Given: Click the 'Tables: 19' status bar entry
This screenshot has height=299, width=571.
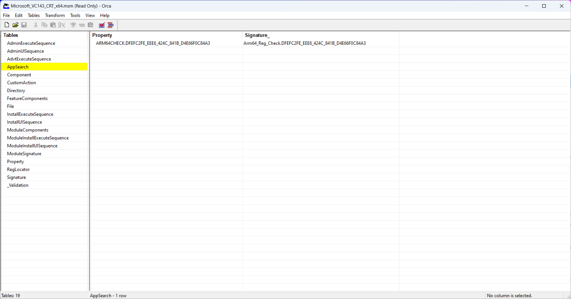Looking at the screenshot, I should [x=11, y=296].
